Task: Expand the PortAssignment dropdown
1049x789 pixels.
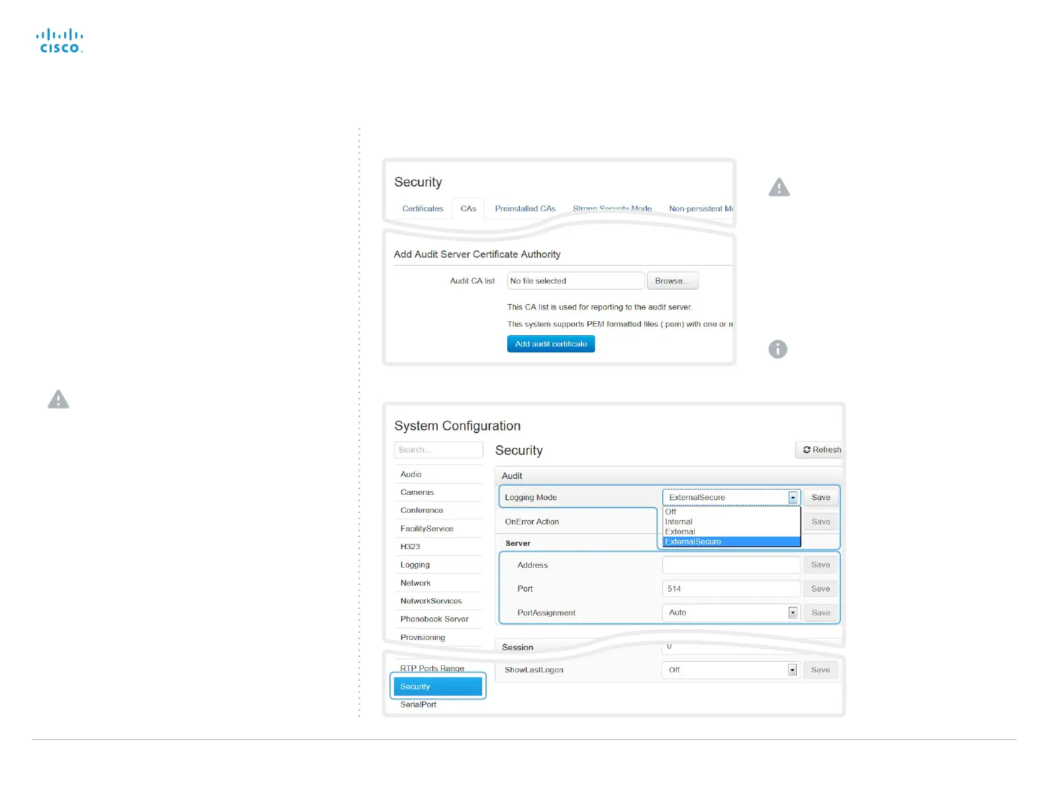Action: (x=792, y=613)
